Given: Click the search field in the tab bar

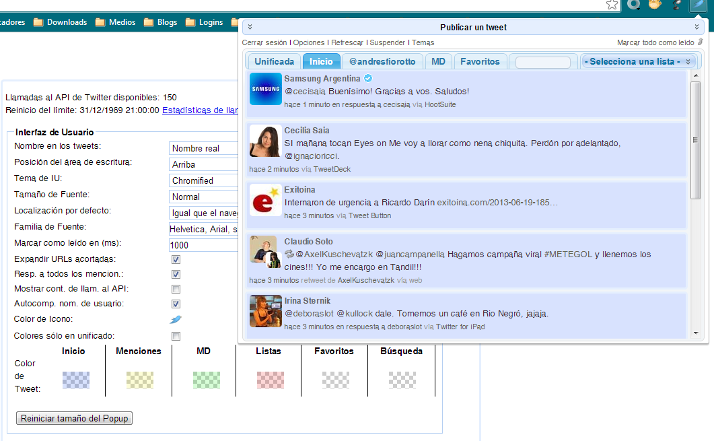Looking at the screenshot, I should (x=543, y=62).
